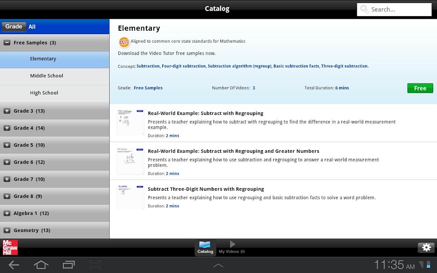The width and height of the screenshot is (437, 273).
Task: Open settings via the gear icon
Action: (426, 247)
